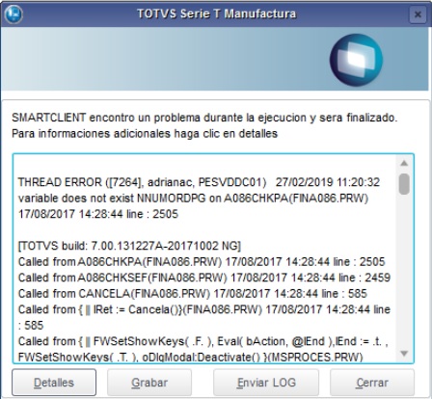Dismiss the error with Cerrar button

tap(372, 383)
